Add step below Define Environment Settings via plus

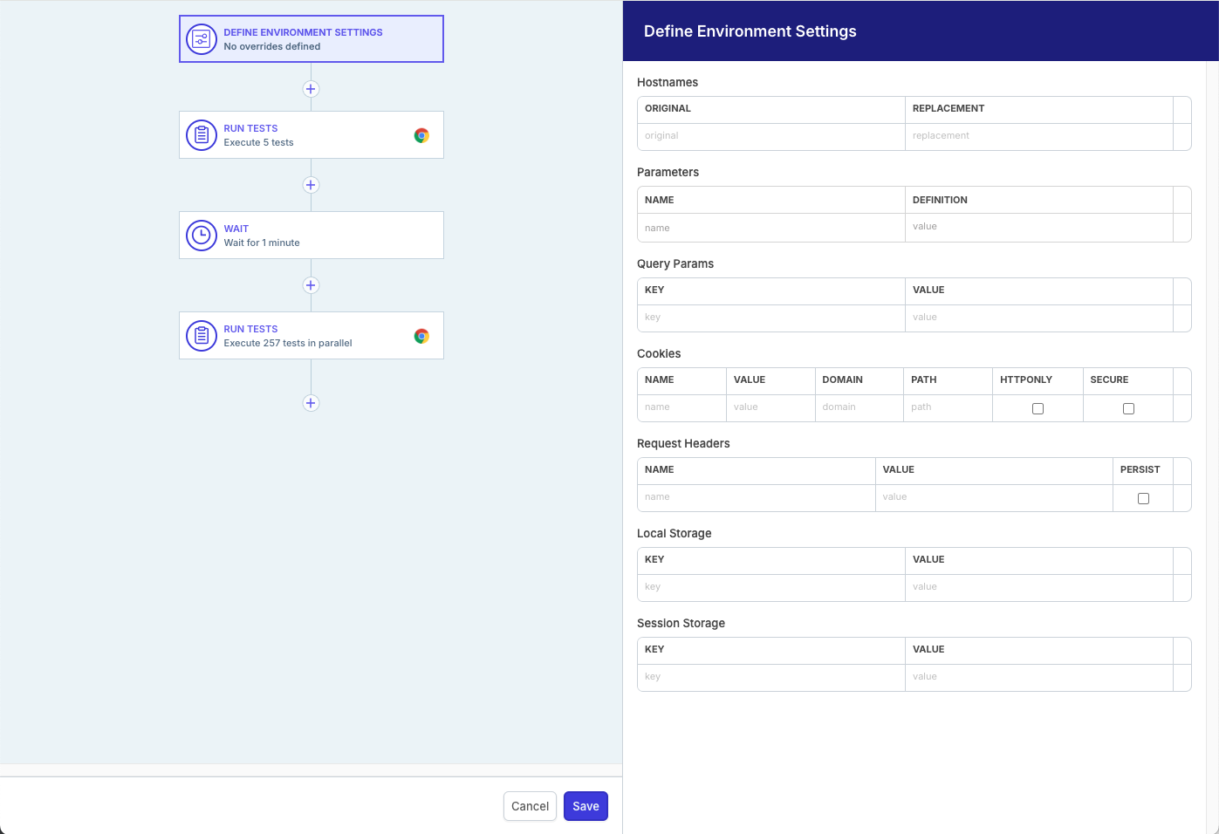click(311, 89)
